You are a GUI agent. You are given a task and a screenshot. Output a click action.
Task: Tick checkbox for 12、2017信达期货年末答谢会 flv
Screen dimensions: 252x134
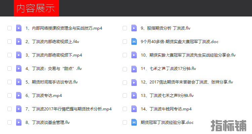pyautogui.click(x=125, y=82)
